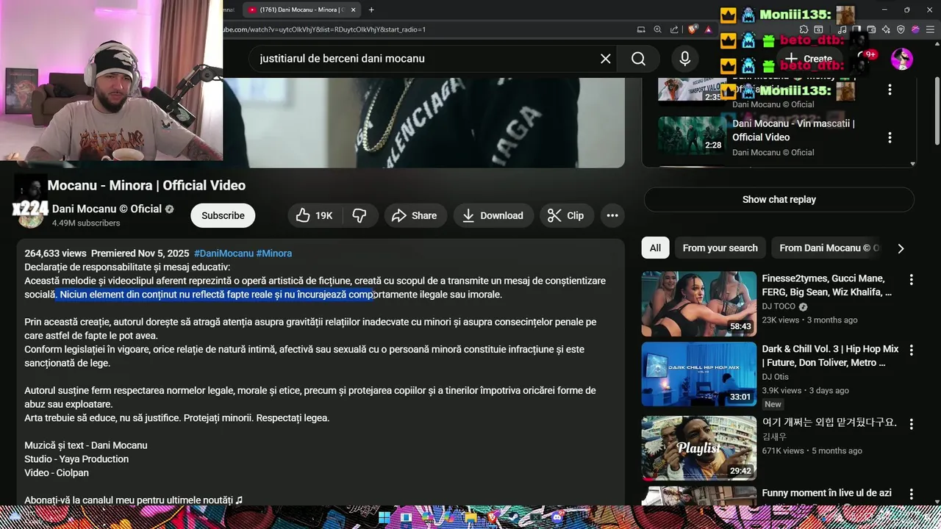Open the Dani Mocanu © Oficial channel name
Image resolution: width=941 pixels, height=529 pixels.
coord(107,209)
